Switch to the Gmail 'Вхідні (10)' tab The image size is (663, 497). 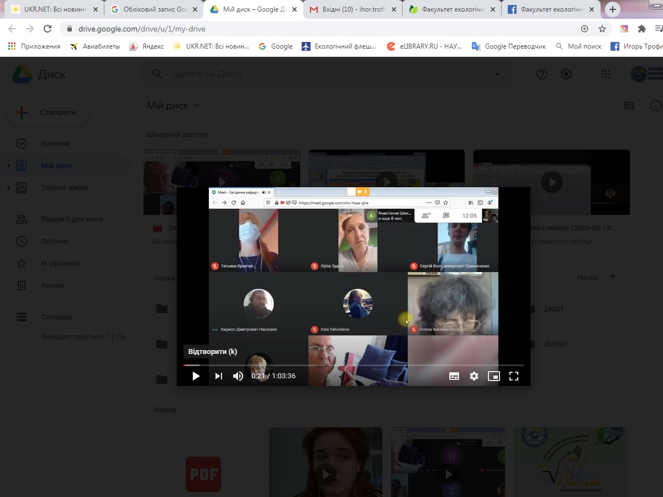(x=352, y=9)
